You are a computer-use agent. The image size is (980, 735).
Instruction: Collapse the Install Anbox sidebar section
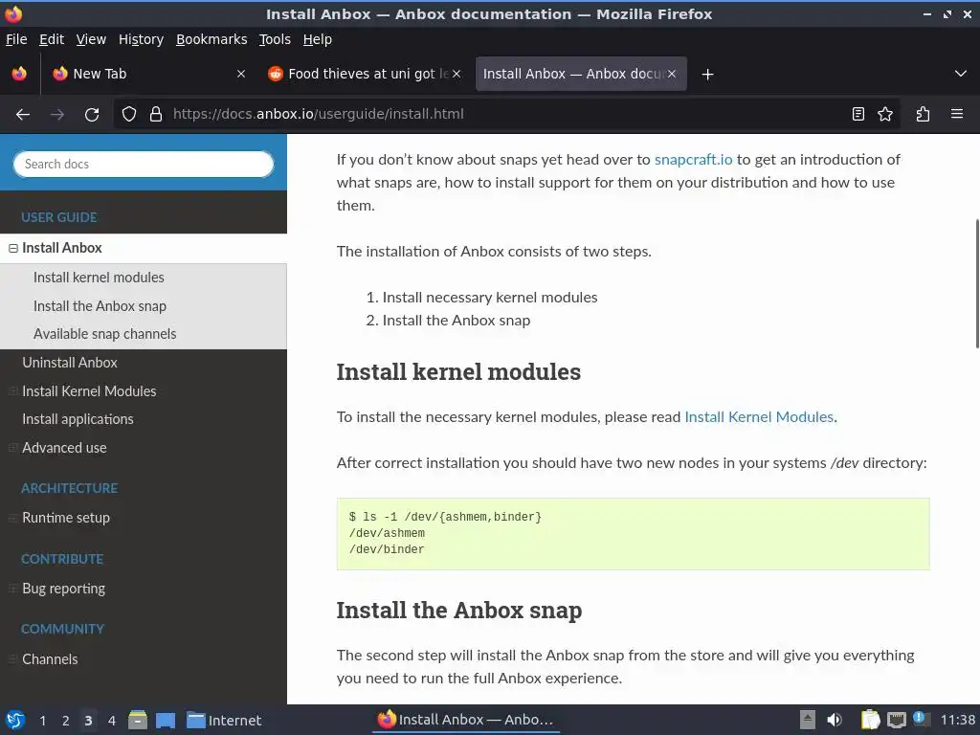click(13, 248)
